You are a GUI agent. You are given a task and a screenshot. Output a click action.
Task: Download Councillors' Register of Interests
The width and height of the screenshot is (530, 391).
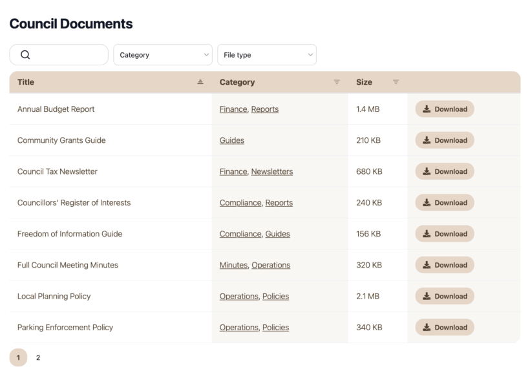445,202
